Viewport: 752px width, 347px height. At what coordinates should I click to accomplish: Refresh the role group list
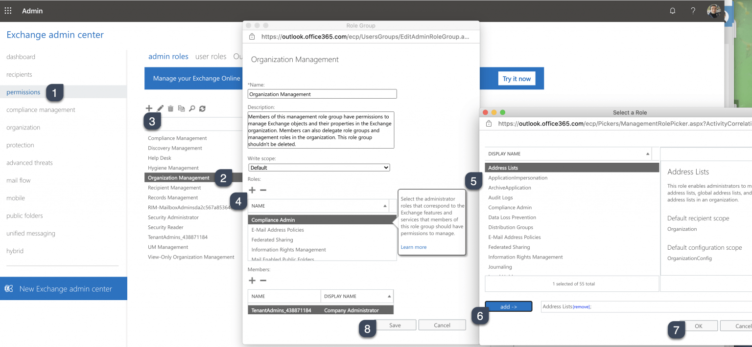click(202, 108)
